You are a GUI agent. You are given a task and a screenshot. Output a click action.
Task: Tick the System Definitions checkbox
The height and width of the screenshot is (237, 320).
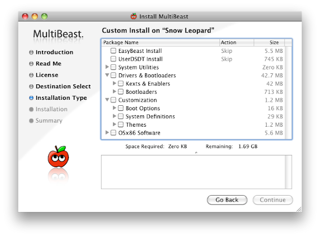tap(120, 116)
